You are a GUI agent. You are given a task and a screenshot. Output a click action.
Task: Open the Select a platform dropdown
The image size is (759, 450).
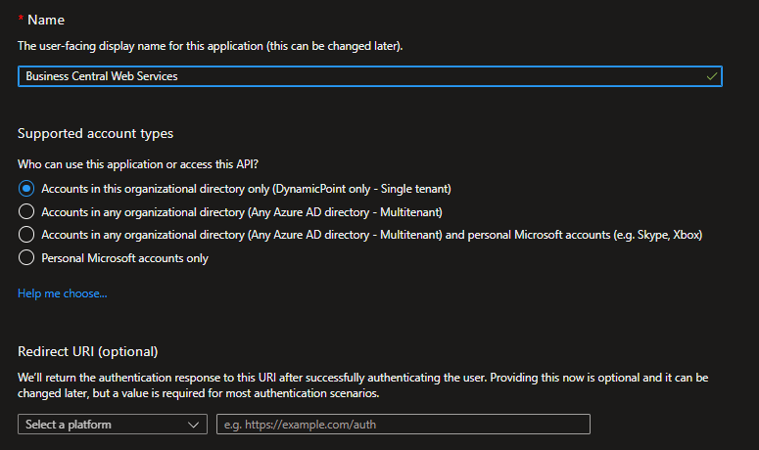tap(113, 425)
